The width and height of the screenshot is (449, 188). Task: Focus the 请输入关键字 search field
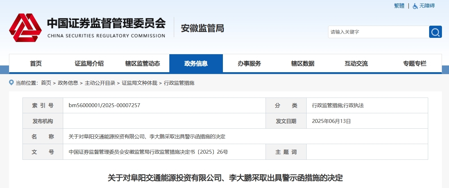point(378,32)
